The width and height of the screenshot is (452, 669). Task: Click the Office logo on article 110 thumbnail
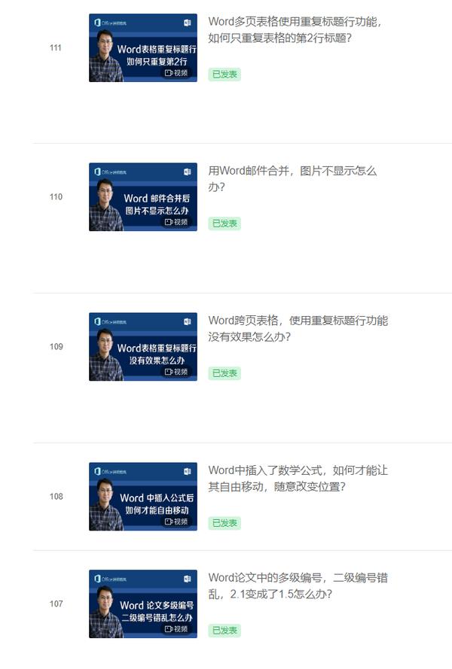click(98, 172)
